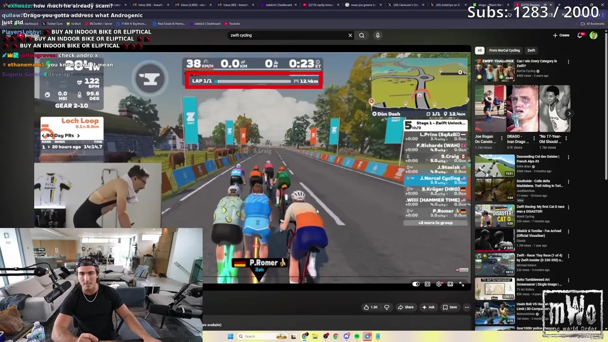
Task: Switch to mean joe greene browser tab
Action: click(x=363, y=5)
